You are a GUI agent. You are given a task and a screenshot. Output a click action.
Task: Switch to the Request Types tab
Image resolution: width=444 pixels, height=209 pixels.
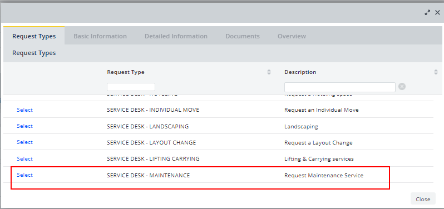click(34, 36)
